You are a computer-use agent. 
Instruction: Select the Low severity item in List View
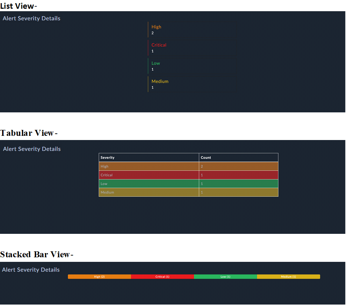[x=155, y=63]
